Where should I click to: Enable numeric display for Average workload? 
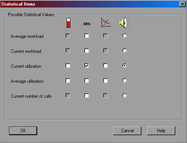(x=87, y=36)
